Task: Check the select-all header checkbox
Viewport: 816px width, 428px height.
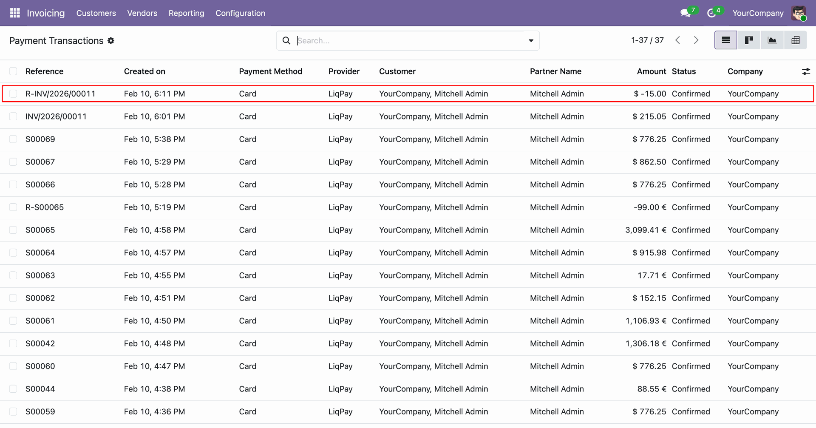Action: coord(13,71)
